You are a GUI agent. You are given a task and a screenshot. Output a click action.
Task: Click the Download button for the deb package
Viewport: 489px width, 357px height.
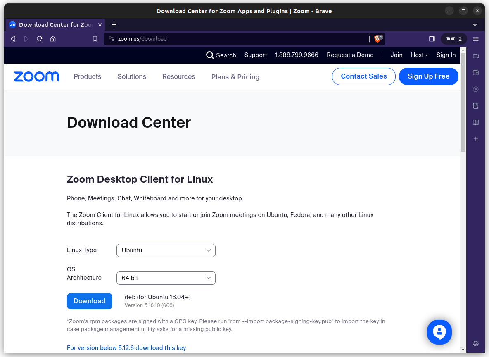point(89,301)
